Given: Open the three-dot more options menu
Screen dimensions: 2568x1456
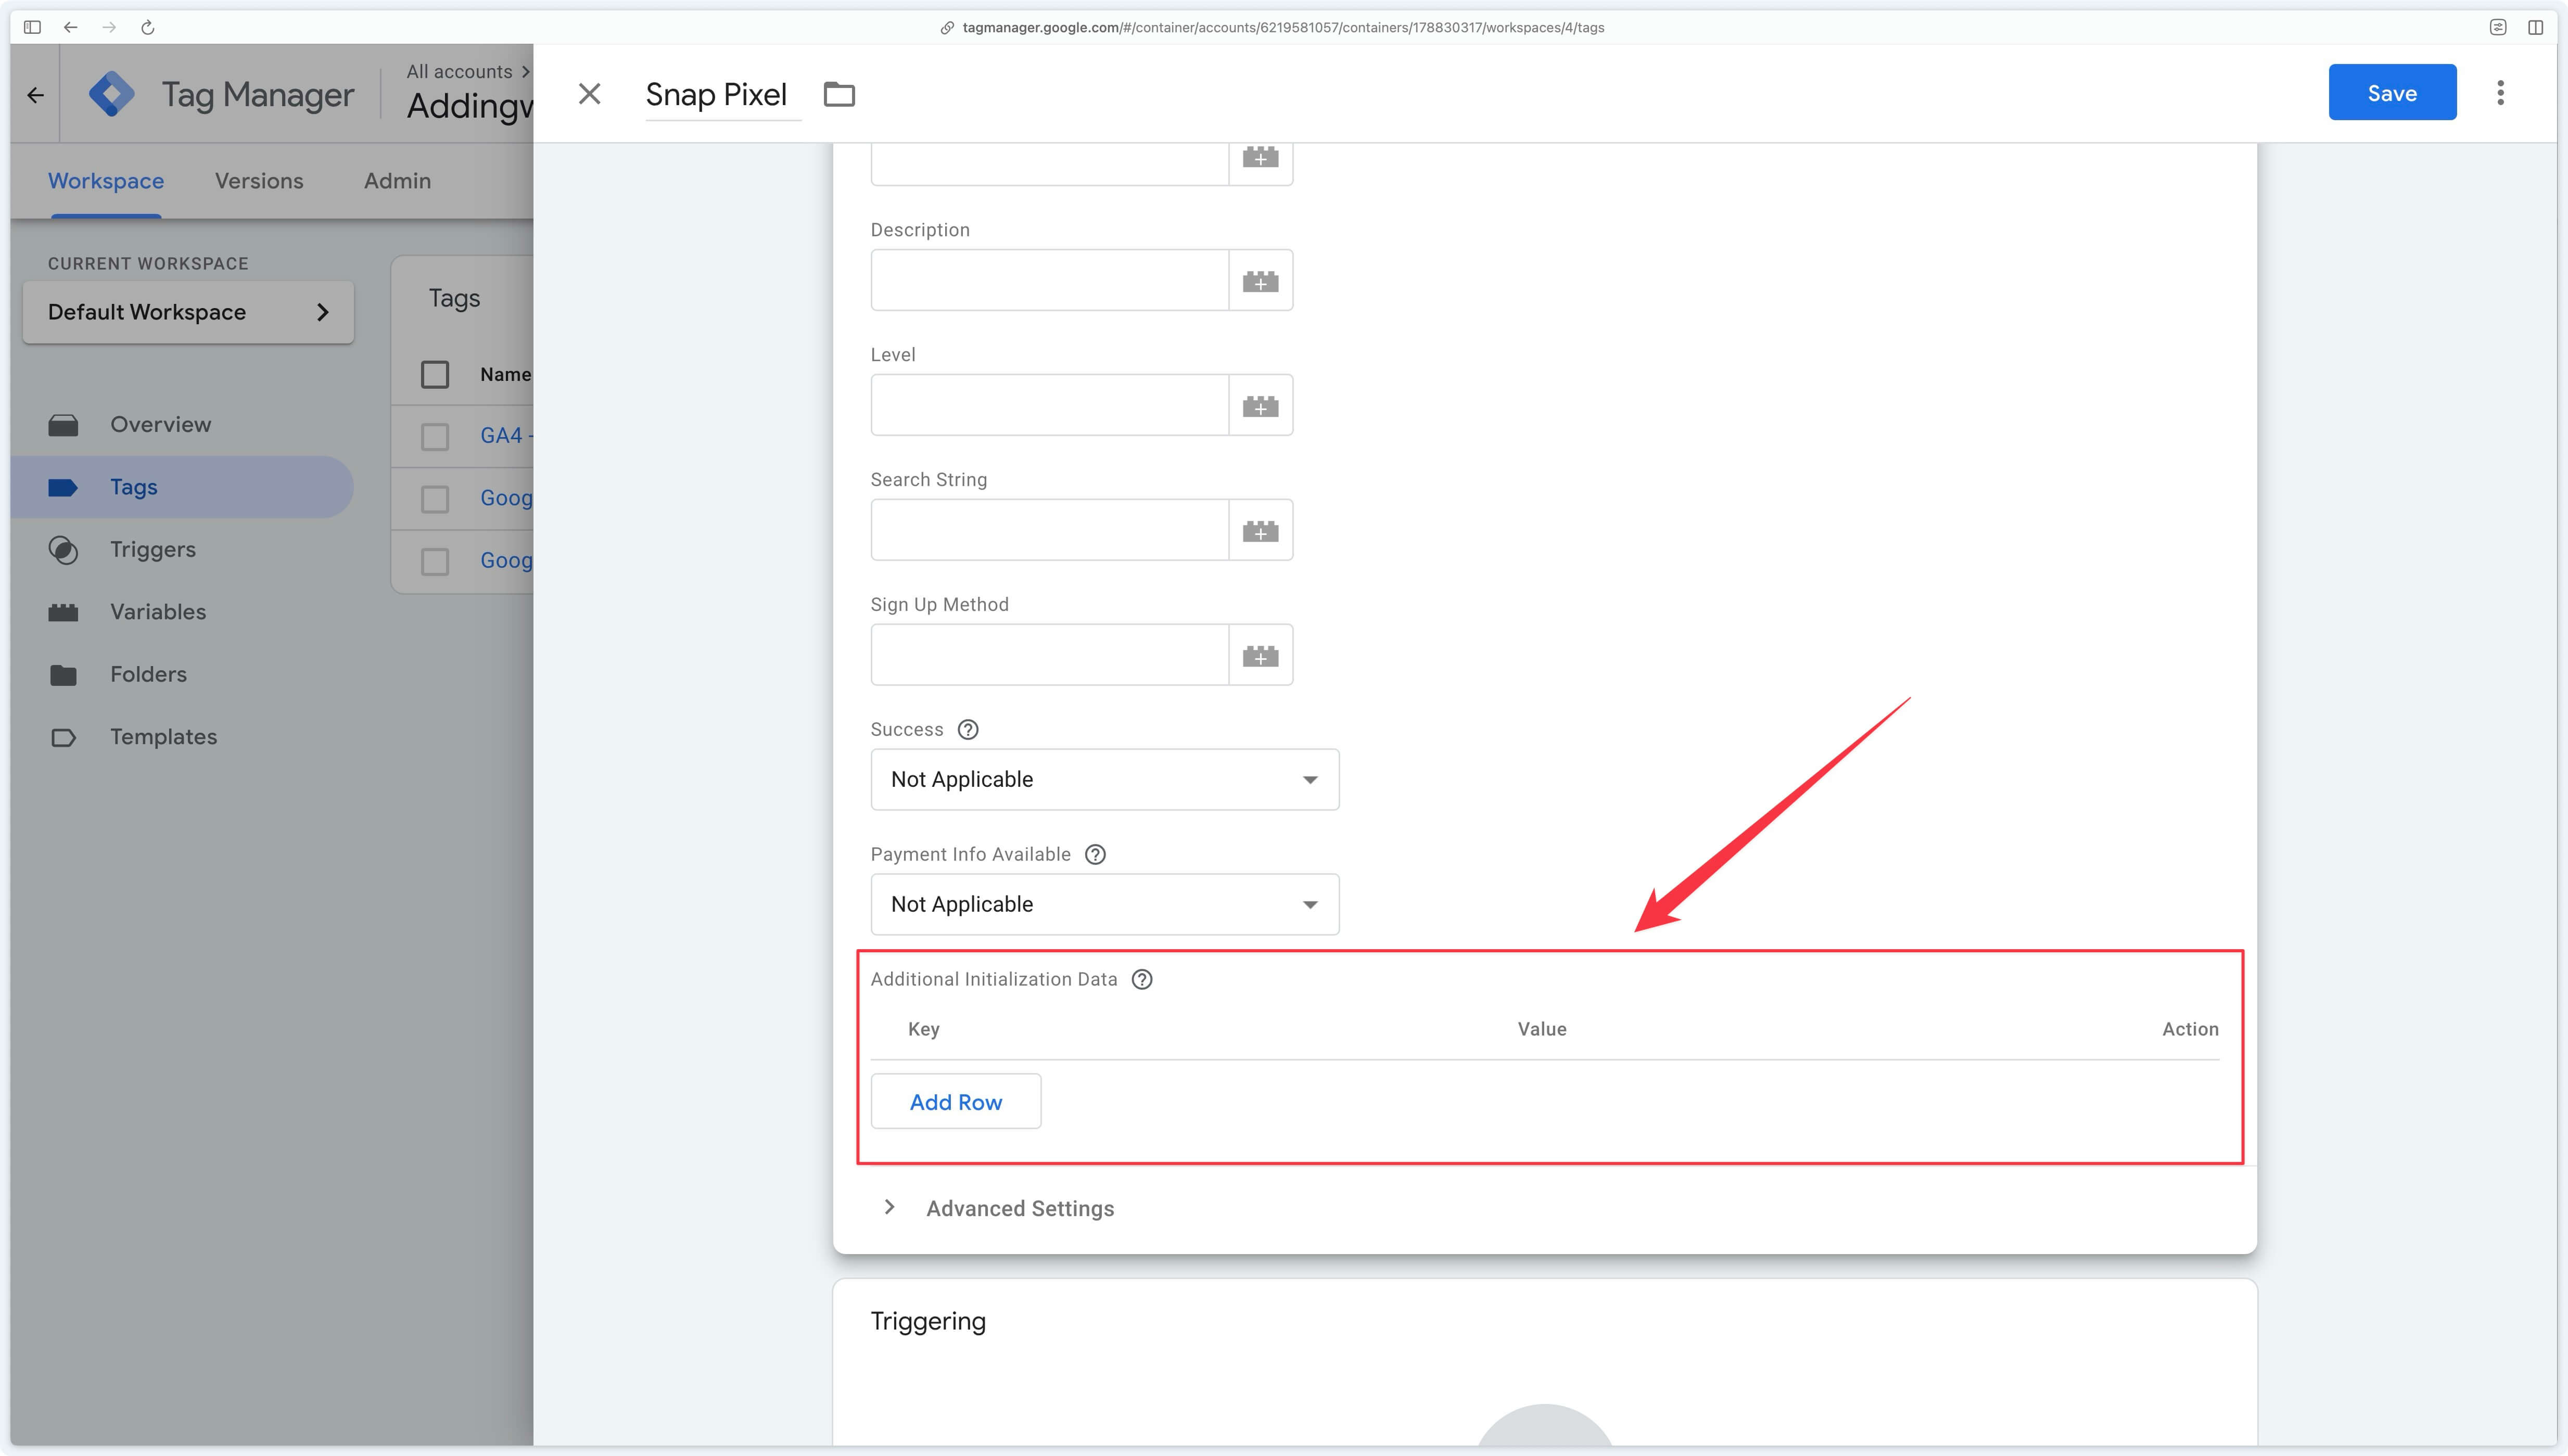Looking at the screenshot, I should coord(2500,93).
